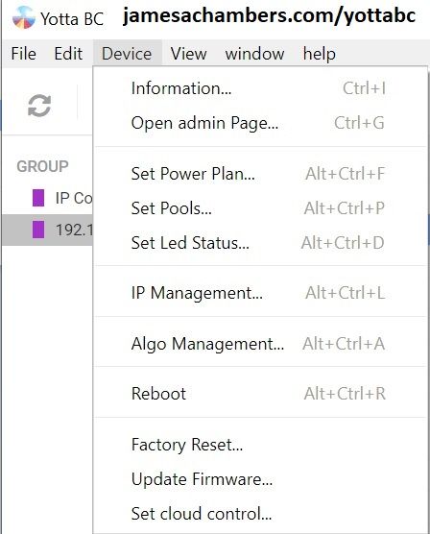The width and height of the screenshot is (430, 534).
Task: Open the window menu
Action: tap(254, 54)
